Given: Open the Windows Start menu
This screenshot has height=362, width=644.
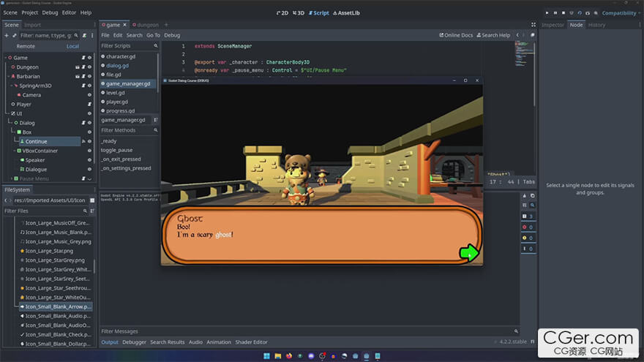Looking at the screenshot, I should click(x=266, y=356).
